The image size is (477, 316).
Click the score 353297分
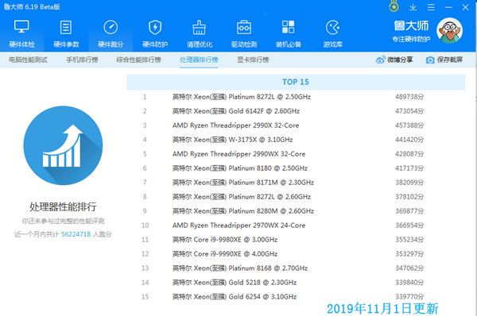[x=409, y=254]
